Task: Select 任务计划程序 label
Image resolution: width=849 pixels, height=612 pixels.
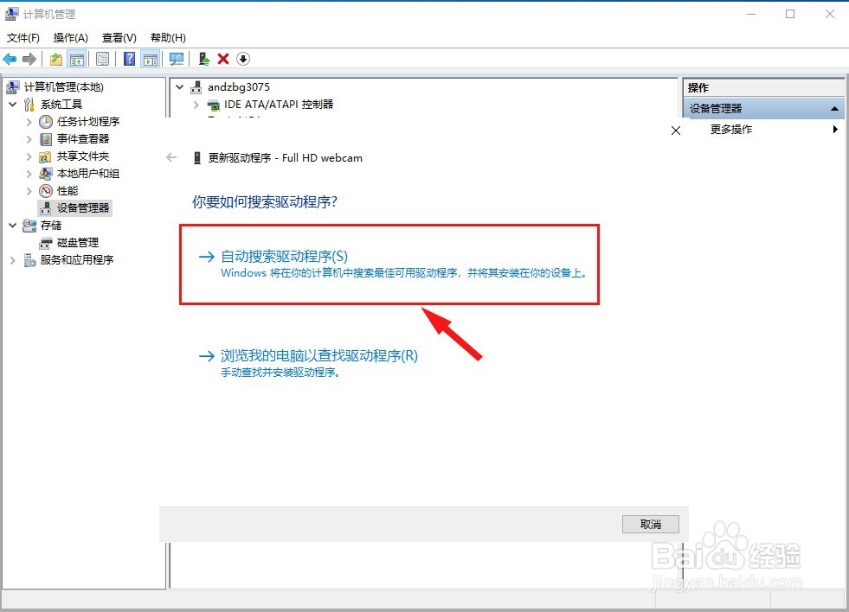Action: 88,122
